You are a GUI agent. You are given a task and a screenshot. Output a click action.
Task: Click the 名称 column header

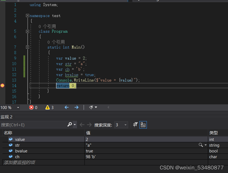44,133
